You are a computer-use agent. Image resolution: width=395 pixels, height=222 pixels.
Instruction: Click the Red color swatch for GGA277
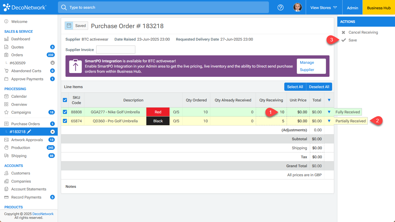158,112
